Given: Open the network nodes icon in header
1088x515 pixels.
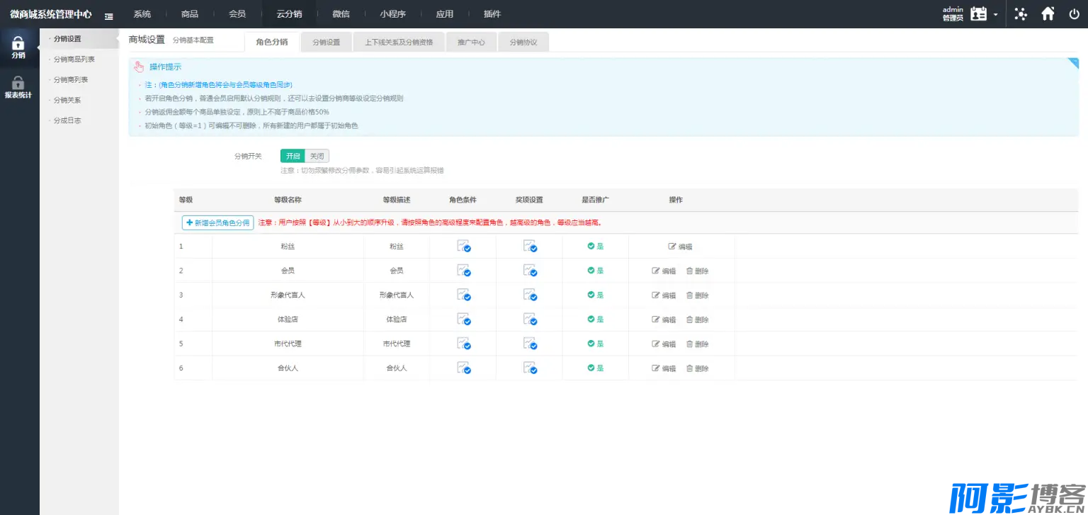Looking at the screenshot, I should point(1021,13).
